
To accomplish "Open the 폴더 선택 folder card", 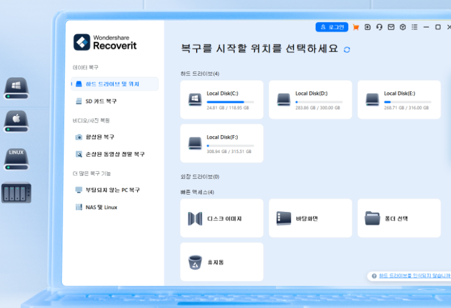I will [399, 218].
